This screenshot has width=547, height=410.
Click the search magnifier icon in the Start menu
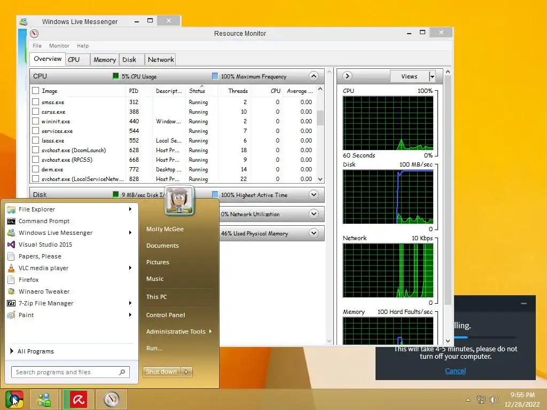click(122, 372)
